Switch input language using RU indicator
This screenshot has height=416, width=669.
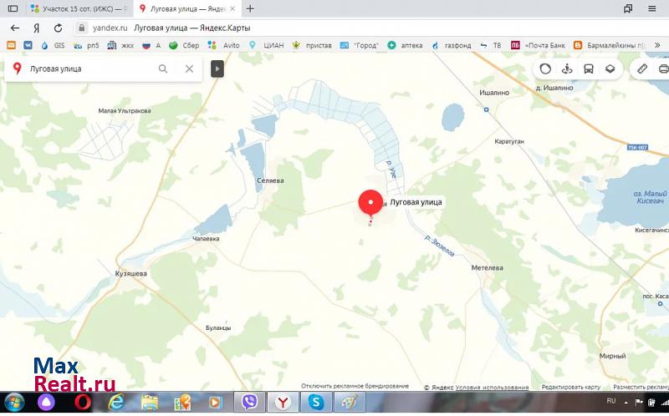(611, 402)
